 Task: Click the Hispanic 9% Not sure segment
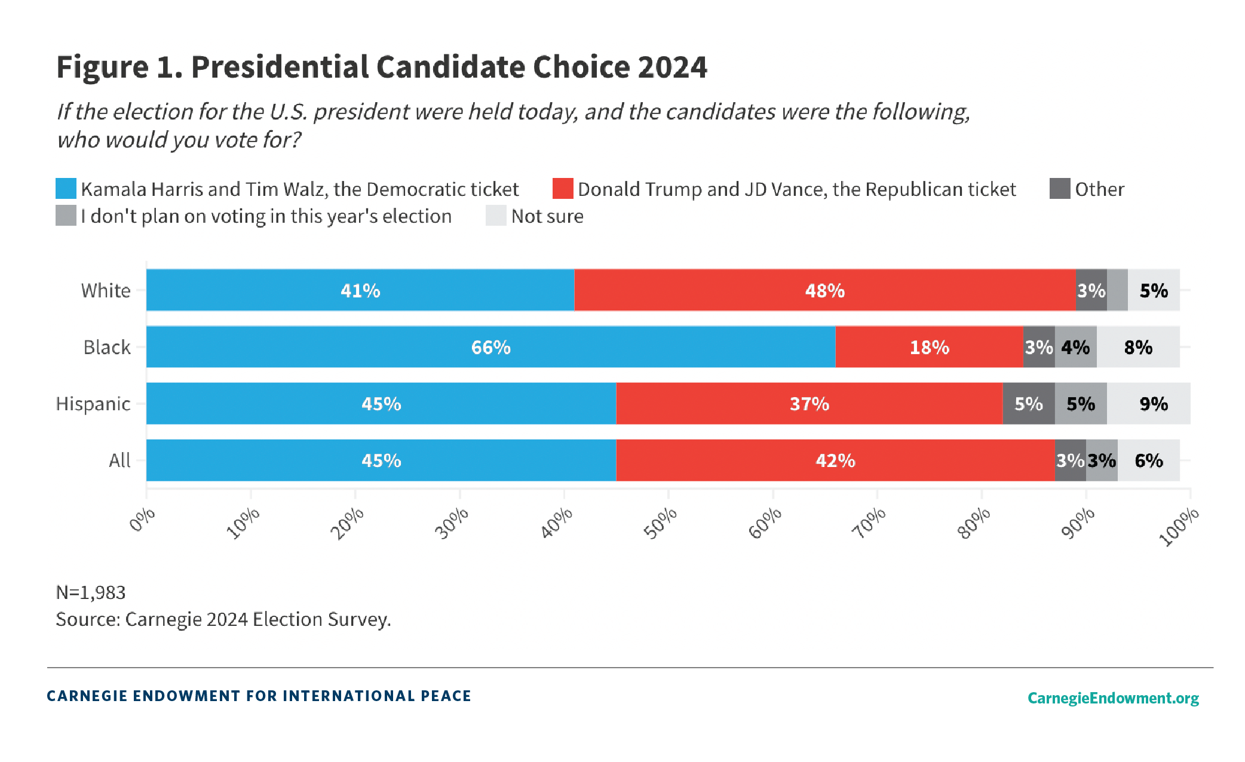point(1153,404)
